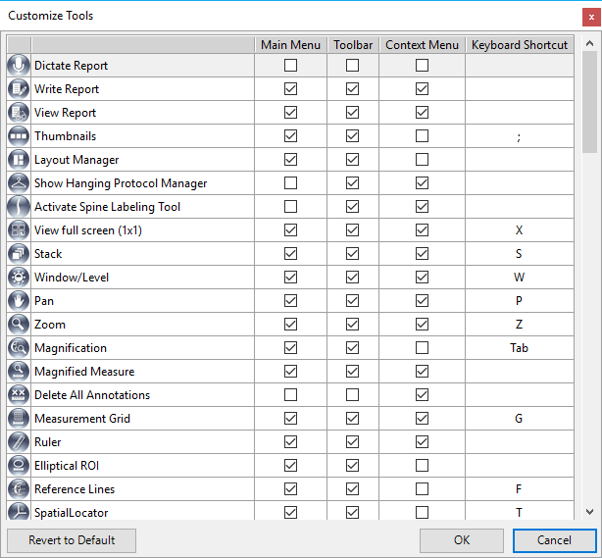Confirm changes with the OK button

(x=462, y=540)
